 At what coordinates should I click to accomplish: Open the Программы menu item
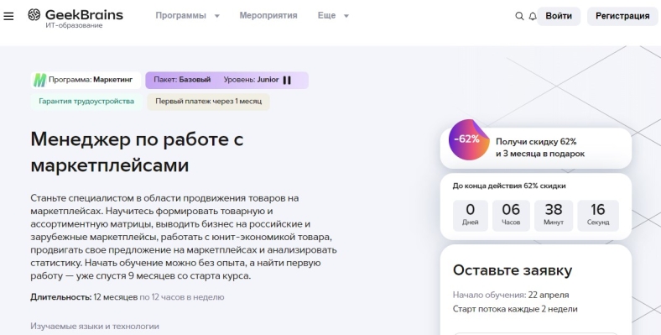181,16
